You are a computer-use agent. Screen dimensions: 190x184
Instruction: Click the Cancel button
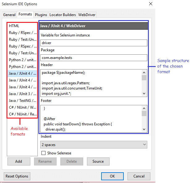point(139,176)
